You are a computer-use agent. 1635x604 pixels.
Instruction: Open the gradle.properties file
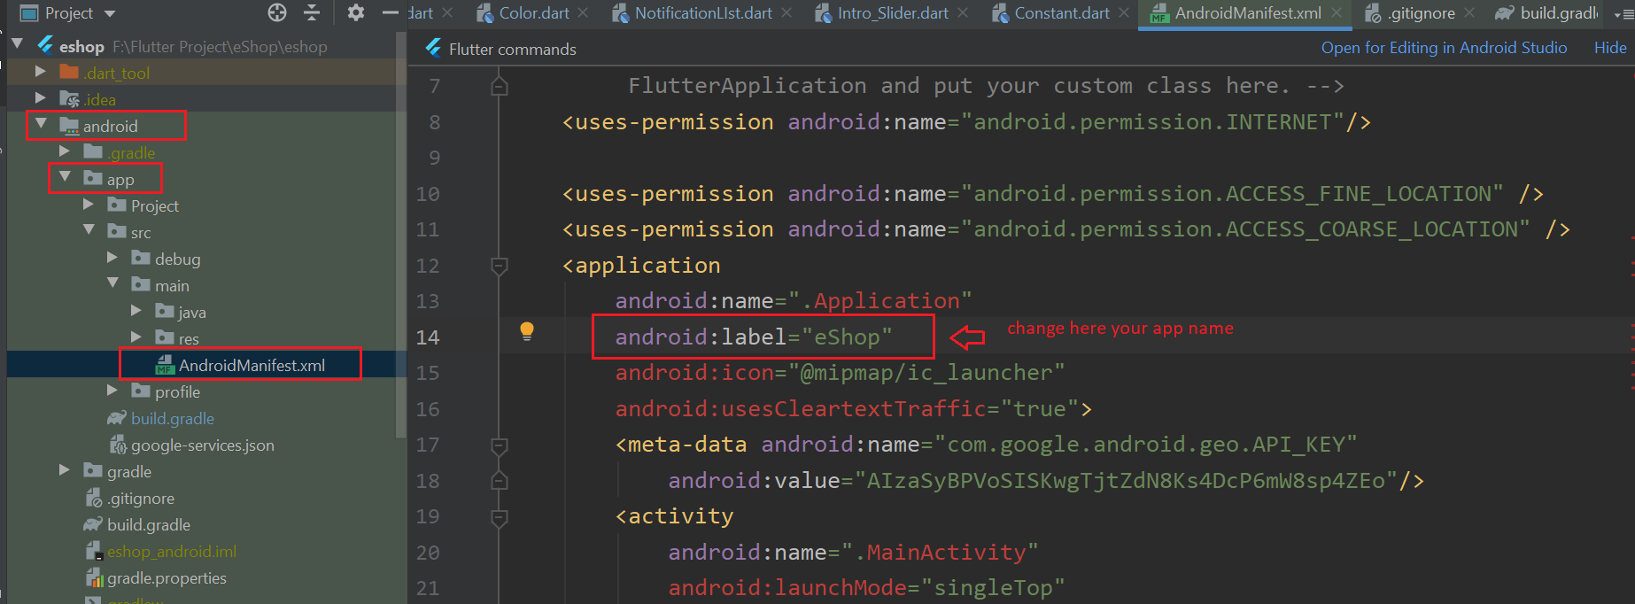pyautogui.click(x=167, y=578)
